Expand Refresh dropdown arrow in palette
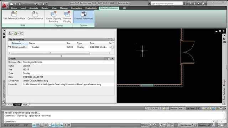 coord(19,34)
